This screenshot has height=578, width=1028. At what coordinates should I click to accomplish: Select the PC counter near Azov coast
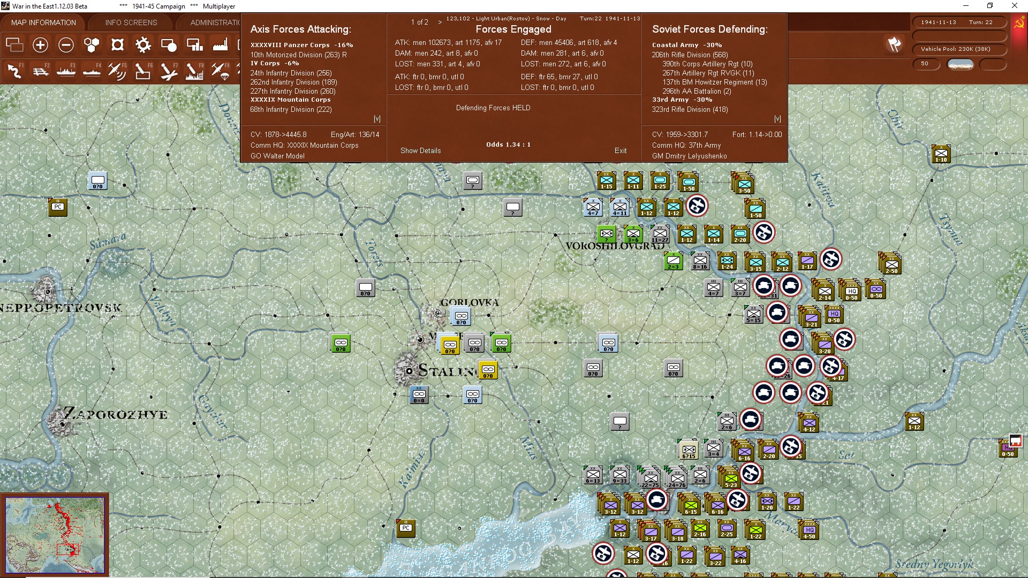(x=406, y=528)
